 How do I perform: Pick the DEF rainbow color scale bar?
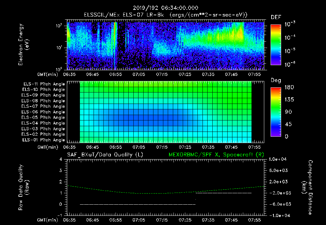coord(276,44)
